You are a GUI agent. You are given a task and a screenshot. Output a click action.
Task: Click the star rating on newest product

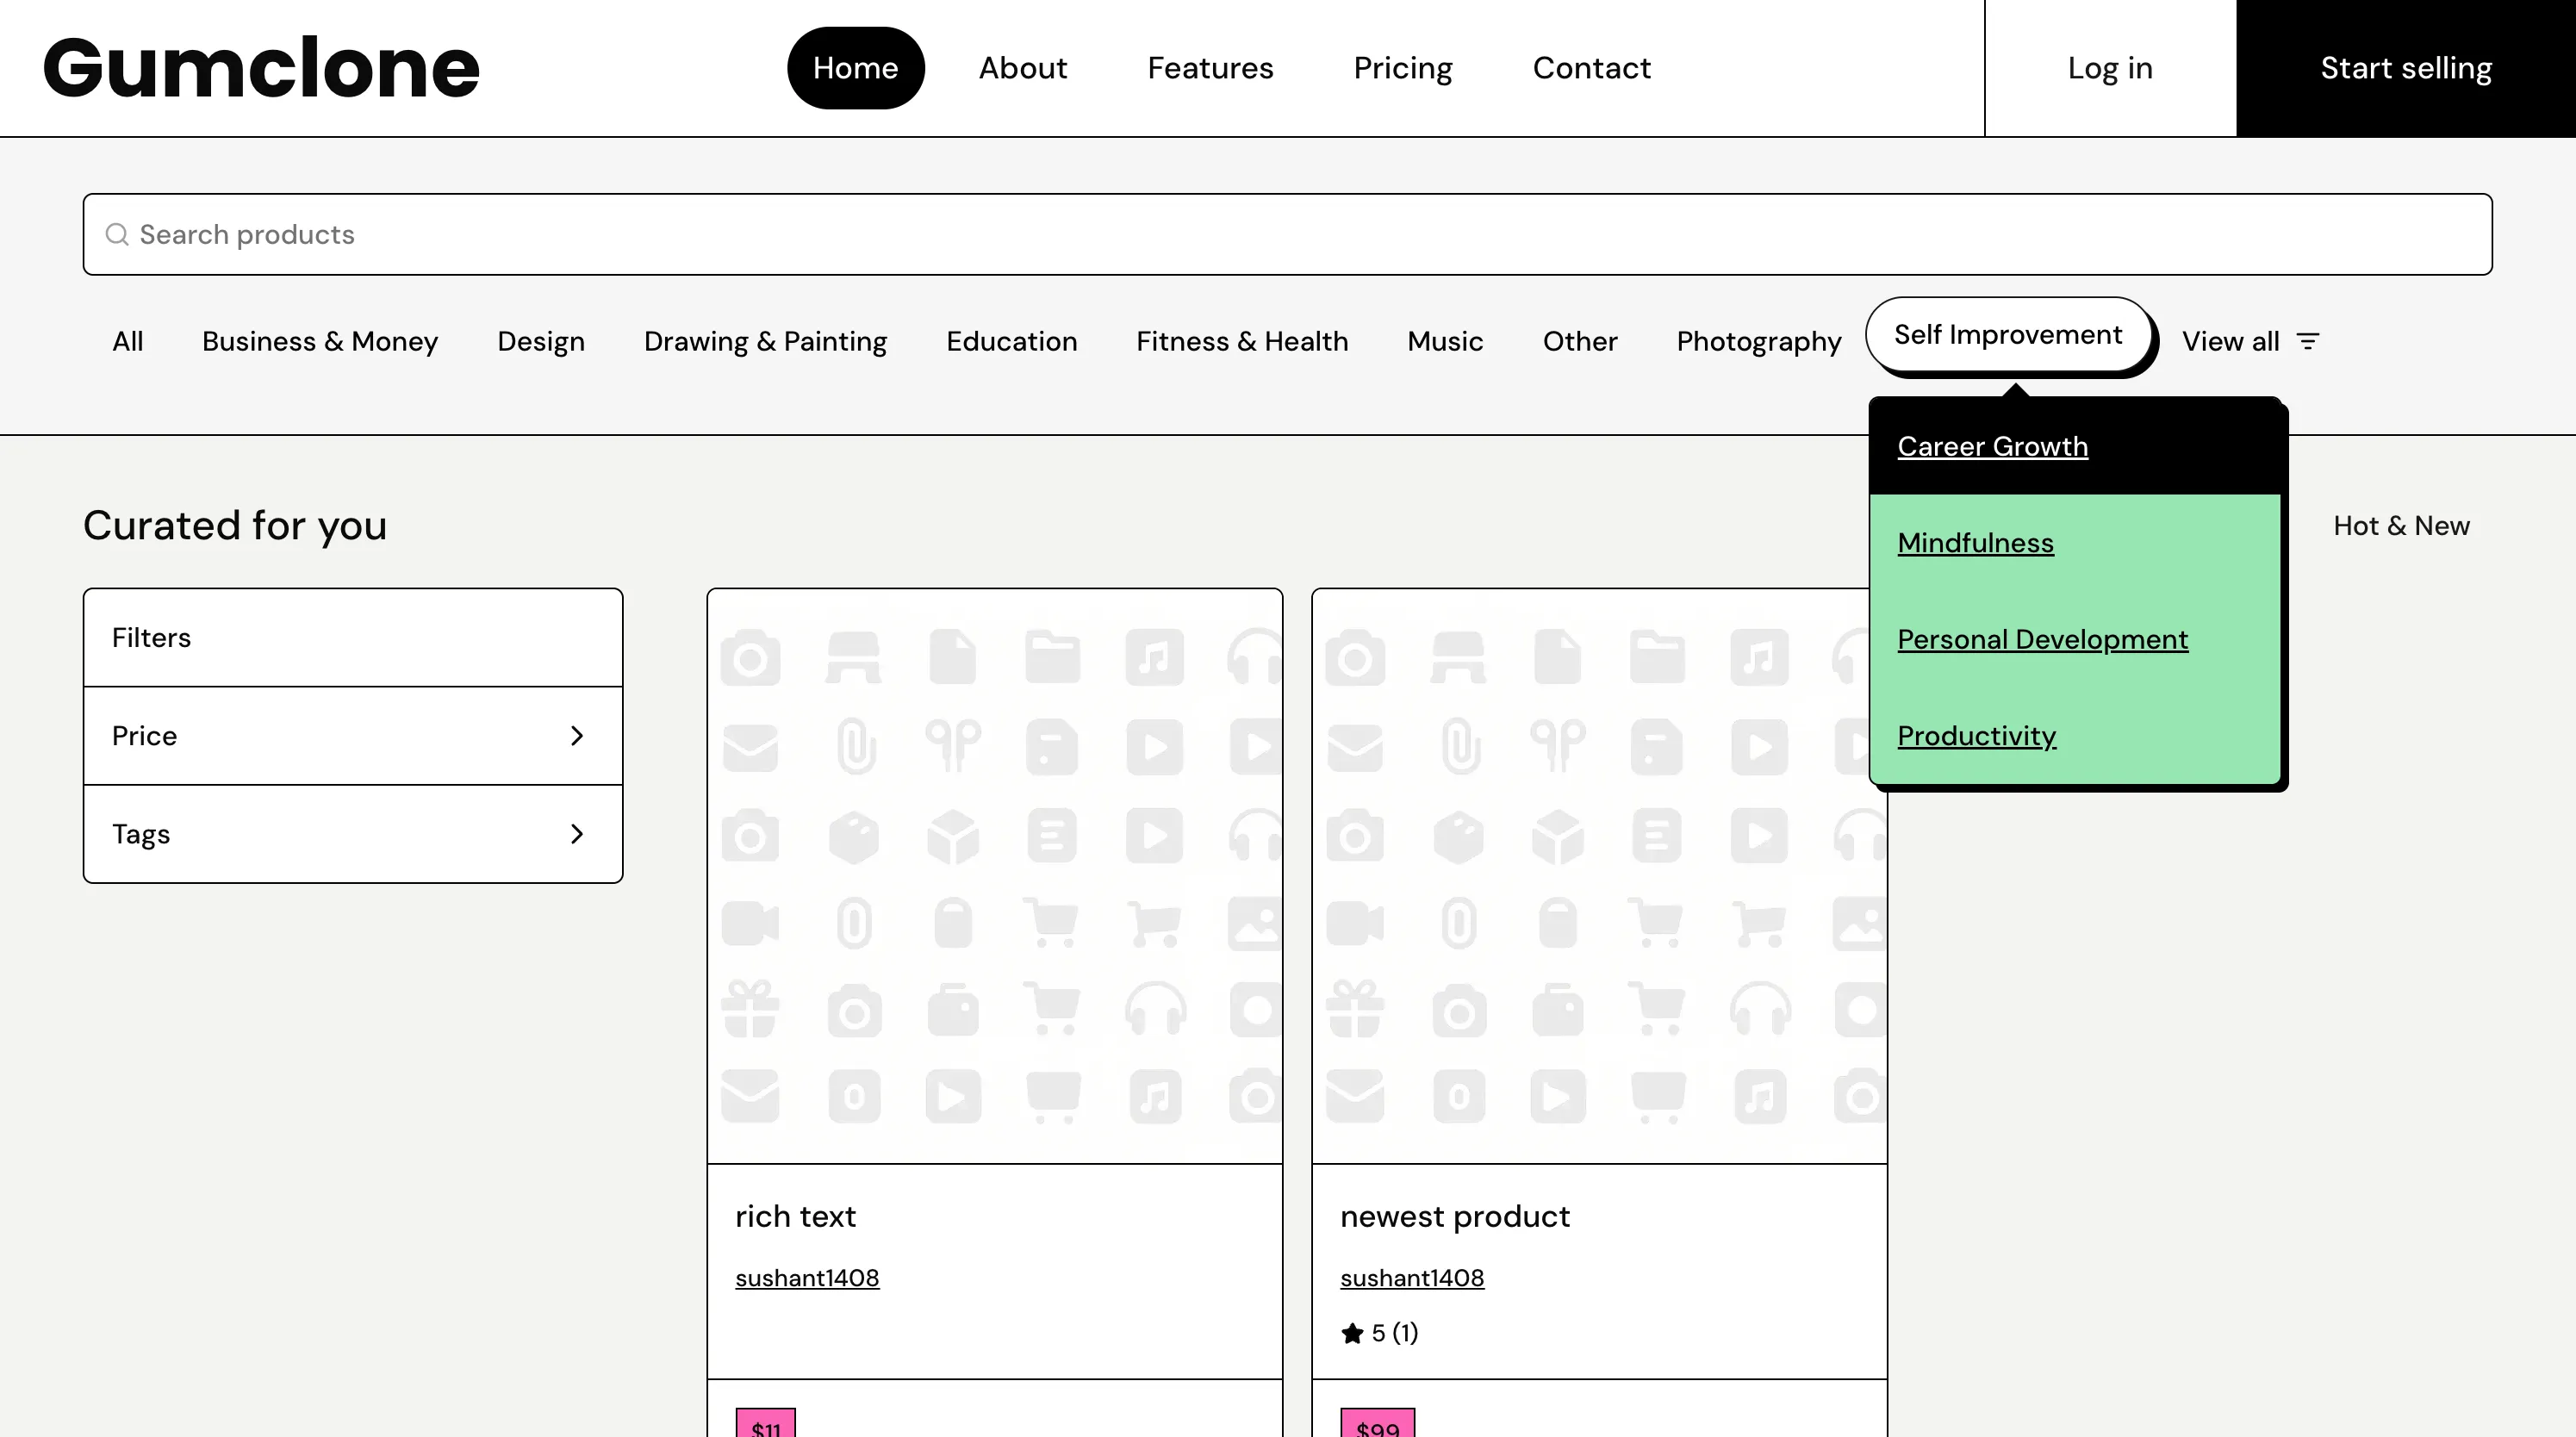(x=1380, y=1332)
